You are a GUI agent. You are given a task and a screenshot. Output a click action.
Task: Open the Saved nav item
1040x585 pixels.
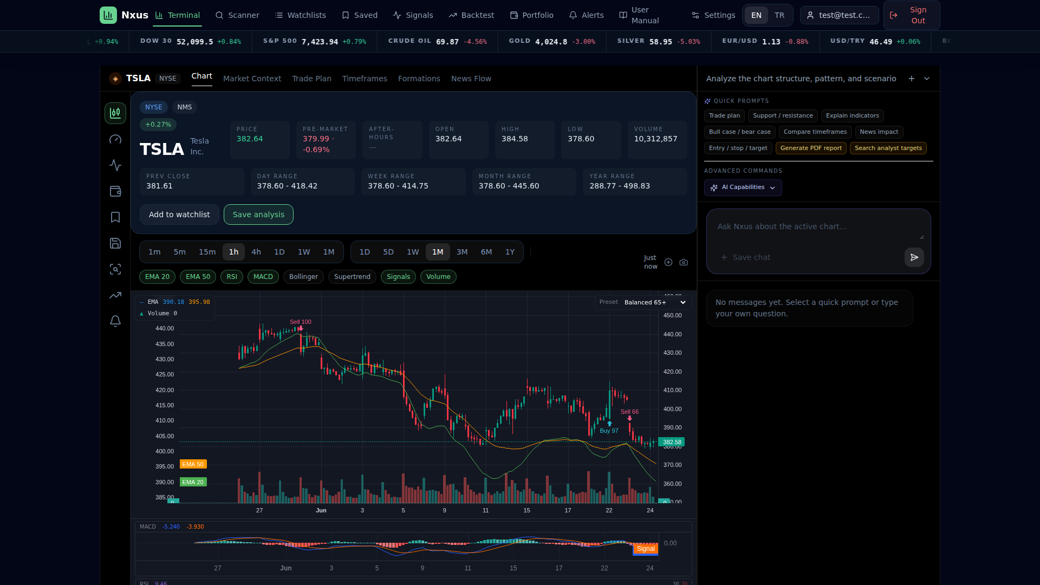[x=360, y=15]
